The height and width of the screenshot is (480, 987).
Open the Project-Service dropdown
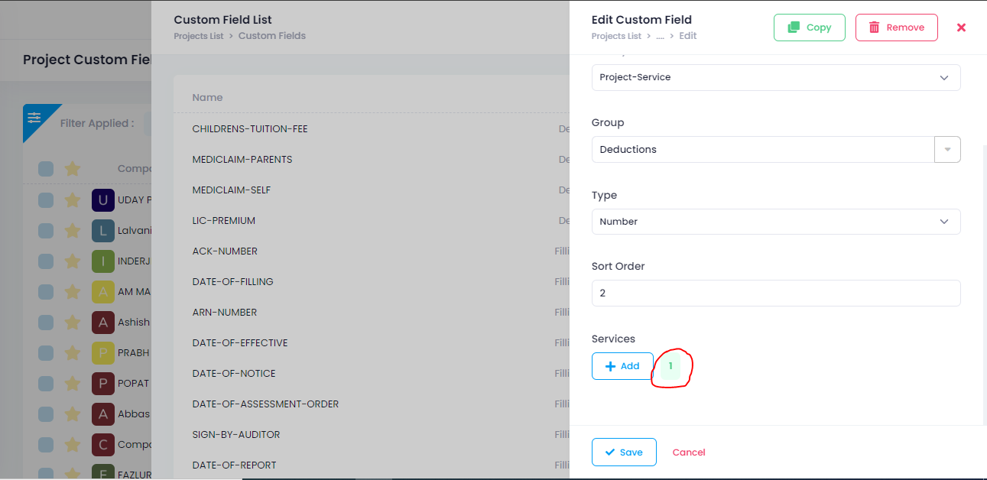tap(775, 77)
